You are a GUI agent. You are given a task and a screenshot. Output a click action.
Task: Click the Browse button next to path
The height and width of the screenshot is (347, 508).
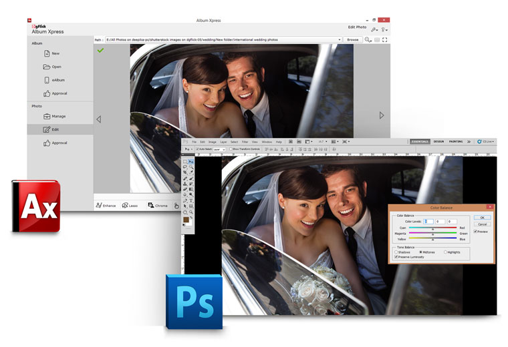pos(352,39)
